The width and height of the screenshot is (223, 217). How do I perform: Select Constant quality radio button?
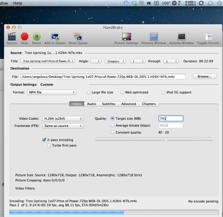point(112,132)
